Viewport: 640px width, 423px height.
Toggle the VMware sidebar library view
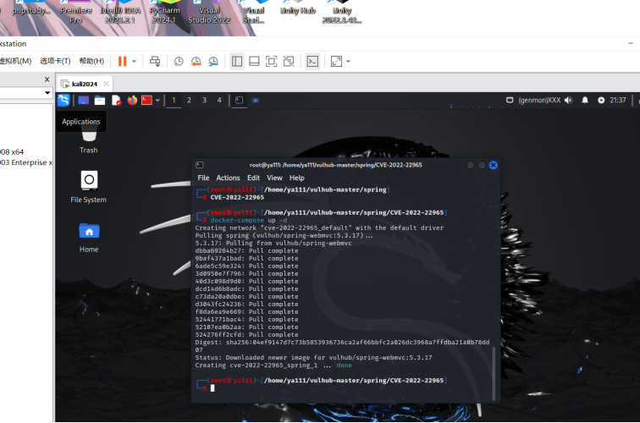pyautogui.click(x=237, y=61)
